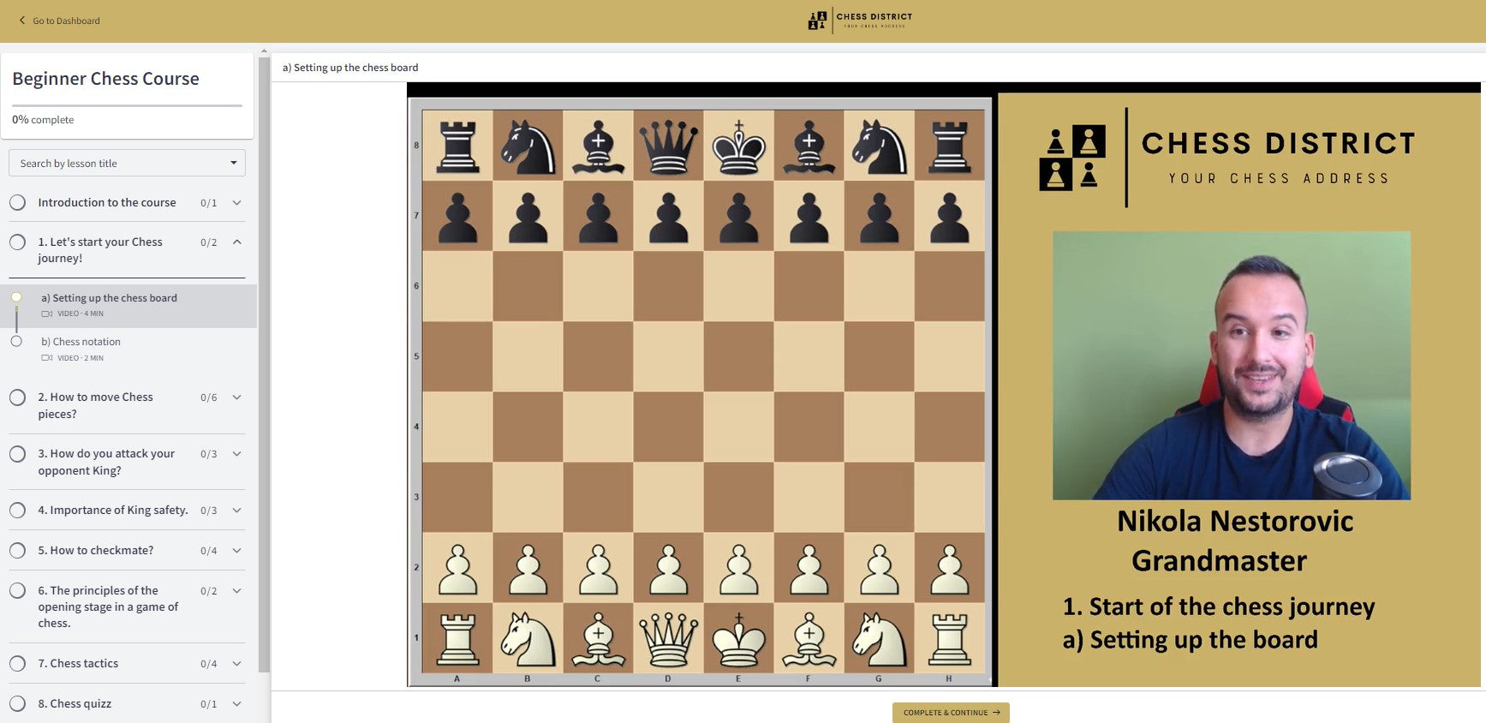Click the black knight on b8
1486x723 pixels.
pos(528,146)
